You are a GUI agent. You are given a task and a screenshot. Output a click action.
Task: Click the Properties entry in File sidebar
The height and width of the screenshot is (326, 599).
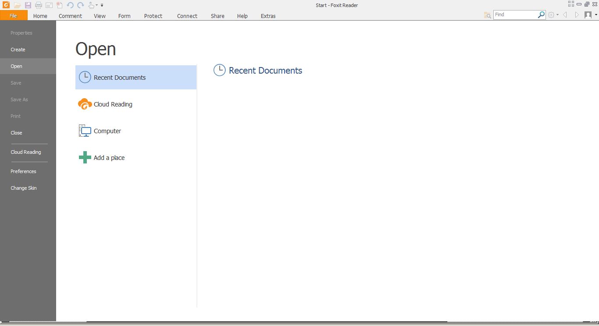coord(28,33)
